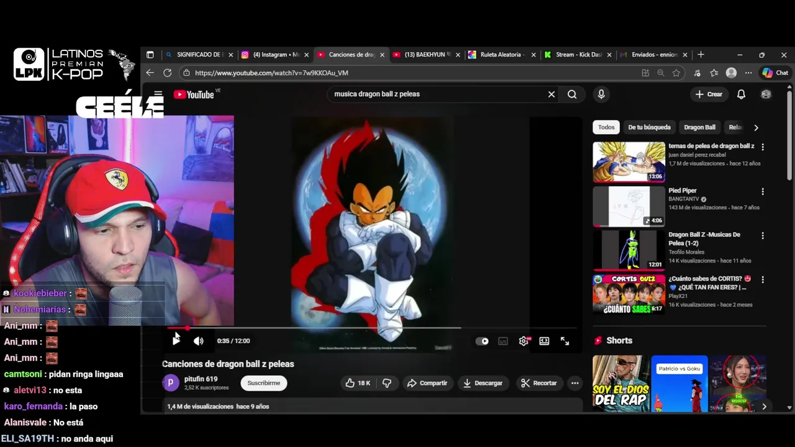Toggle subtitles with the captions icon
Image resolution: width=795 pixels, height=447 pixels.
click(503, 341)
